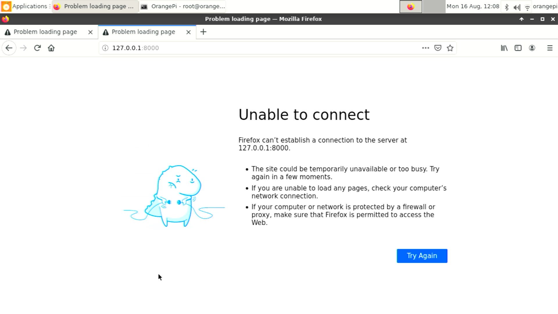The image size is (558, 314).
Task: Open the Firefox account icon
Action: point(532,48)
